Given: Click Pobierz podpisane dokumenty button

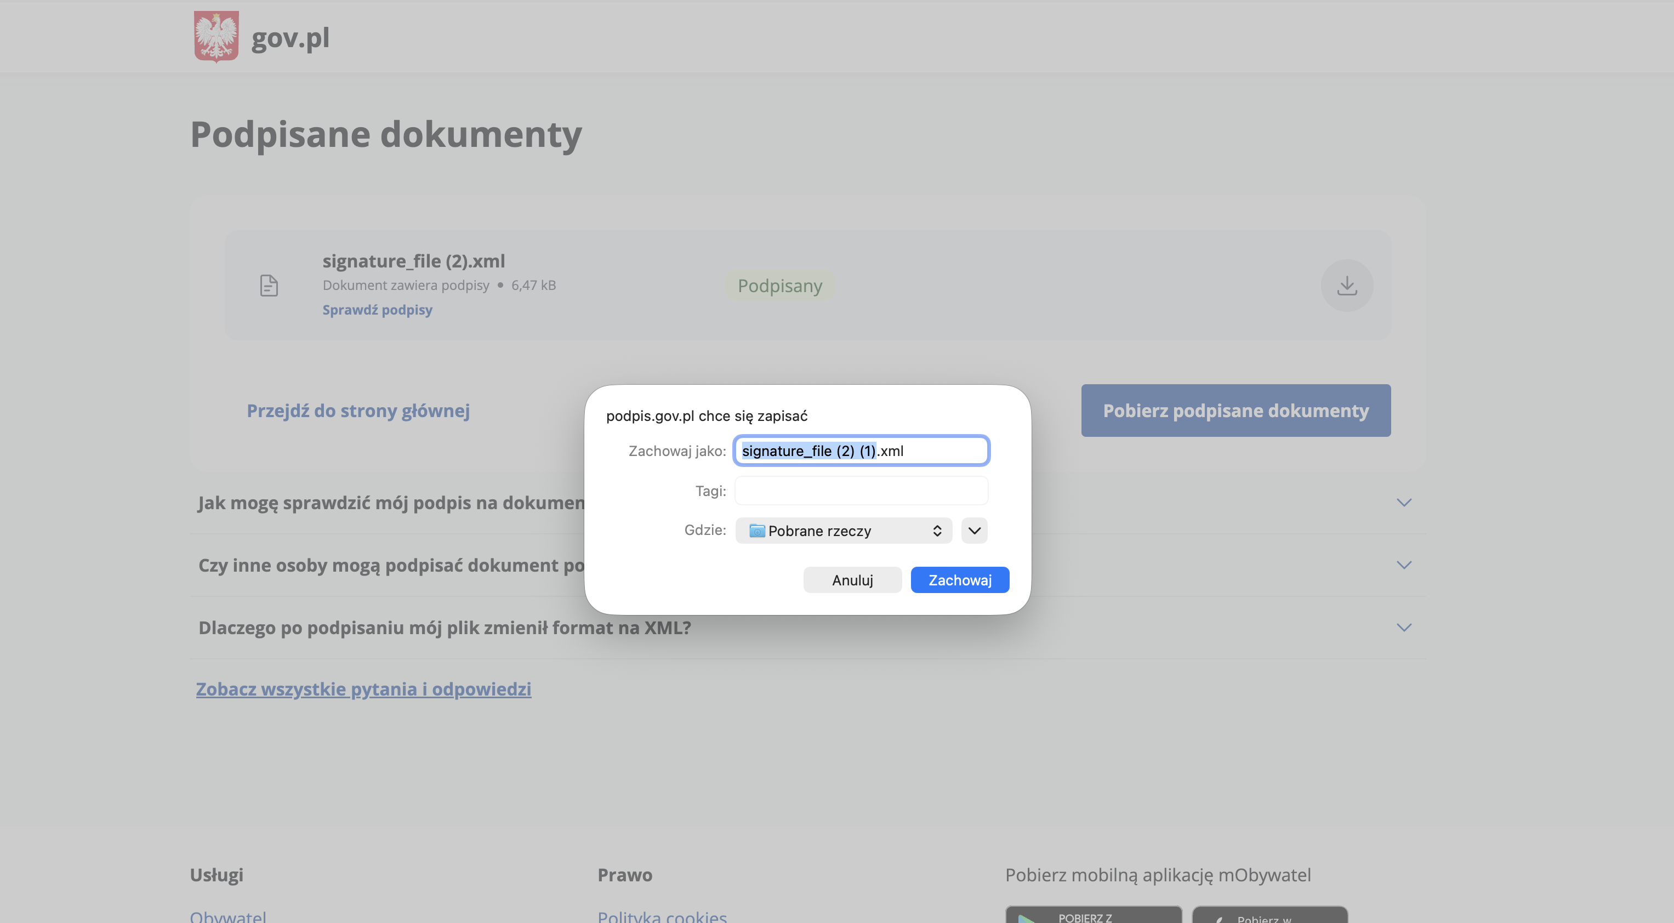Looking at the screenshot, I should [x=1235, y=410].
